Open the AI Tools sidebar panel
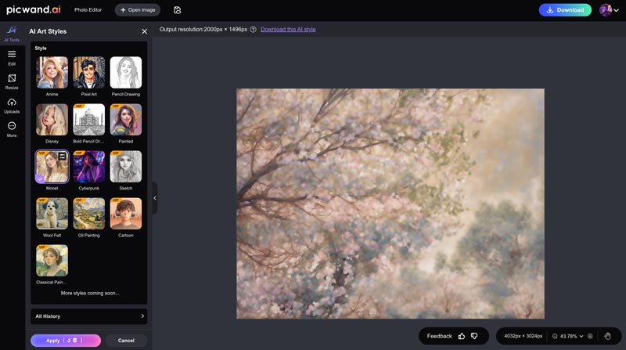Viewport: 626px width, 350px height. (x=12, y=34)
